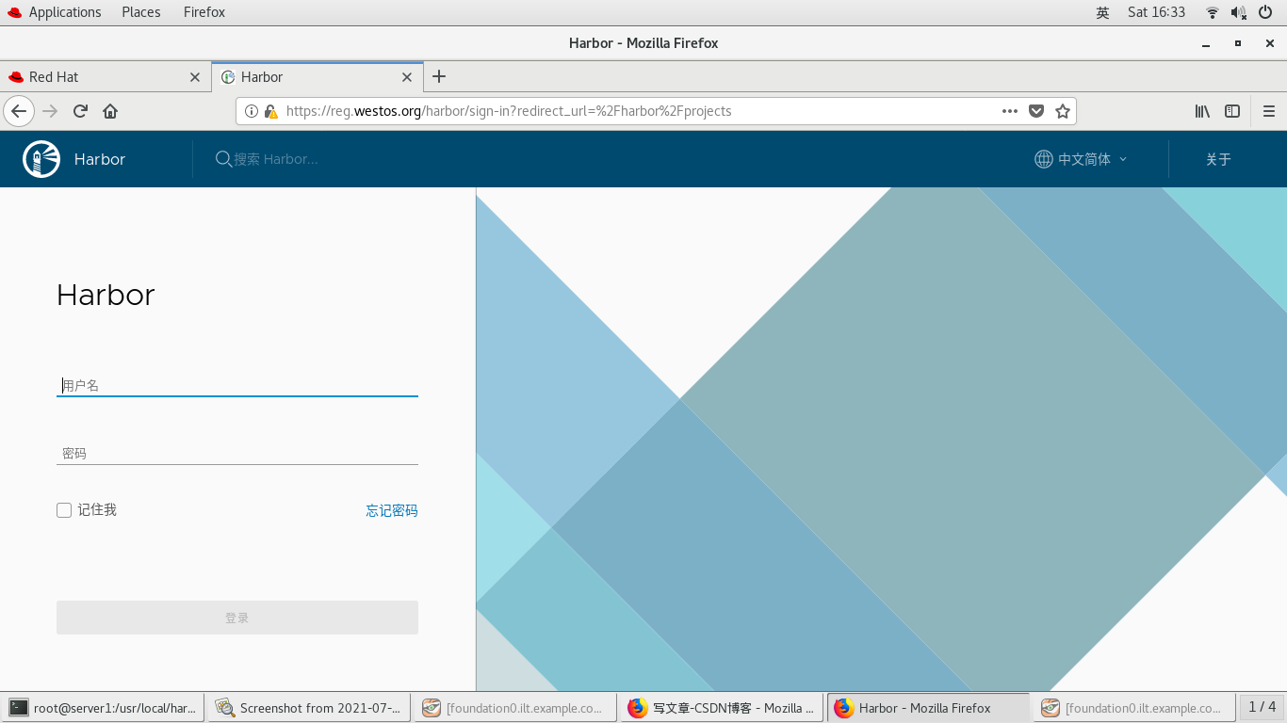Image resolution: width=1287 pixels, height=723 pixels.
Task: Switch to 写文章-CSDN博客 Mozilla taskbar item
Action: click(x=722, y=708)
